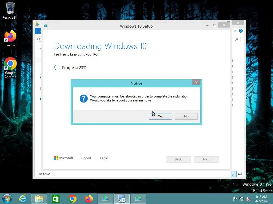This screenshot has width=273, height=204.
Task: Launch Chrome from the taskbar
Action: click(x=72, y=199)
